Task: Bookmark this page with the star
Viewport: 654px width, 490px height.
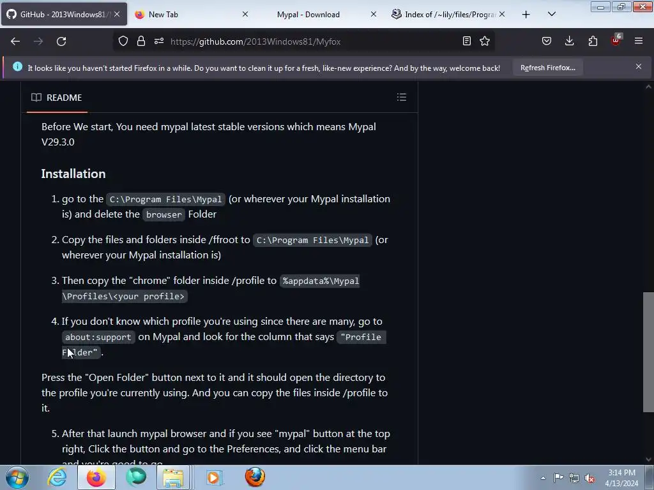Action: 485,41
